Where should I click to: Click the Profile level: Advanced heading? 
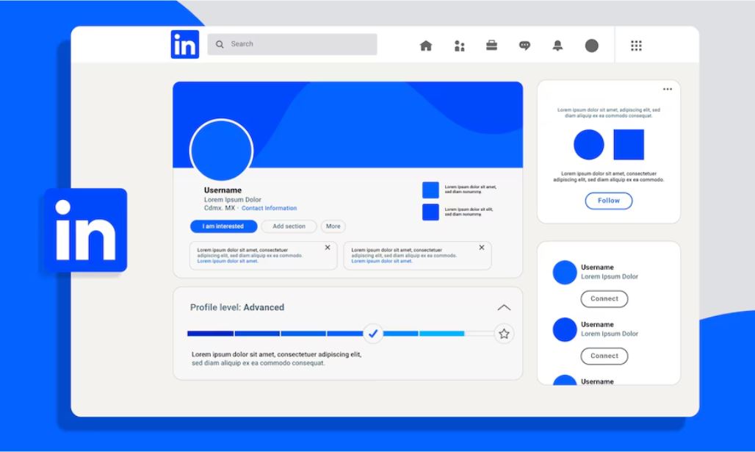coord(237,307)
